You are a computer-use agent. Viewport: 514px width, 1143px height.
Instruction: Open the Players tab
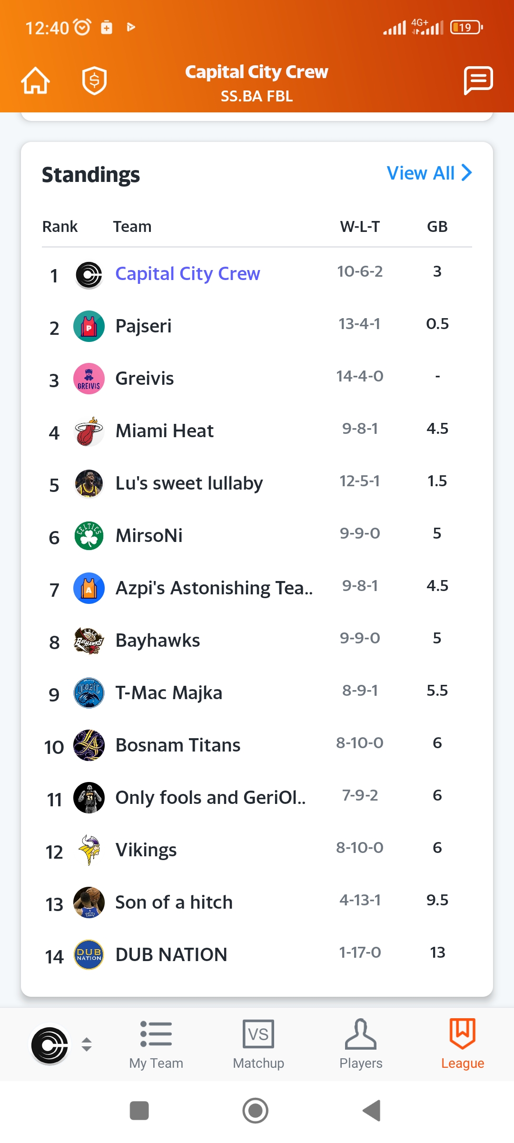pos(361,1045)
